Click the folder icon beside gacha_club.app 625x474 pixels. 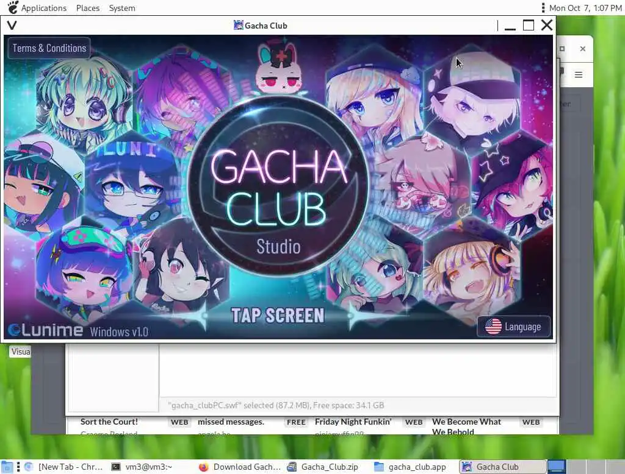tap(378, 467)
